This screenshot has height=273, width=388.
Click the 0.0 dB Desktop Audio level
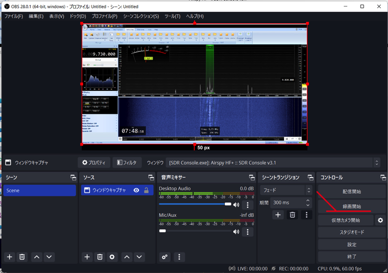[x=247, y=188]
